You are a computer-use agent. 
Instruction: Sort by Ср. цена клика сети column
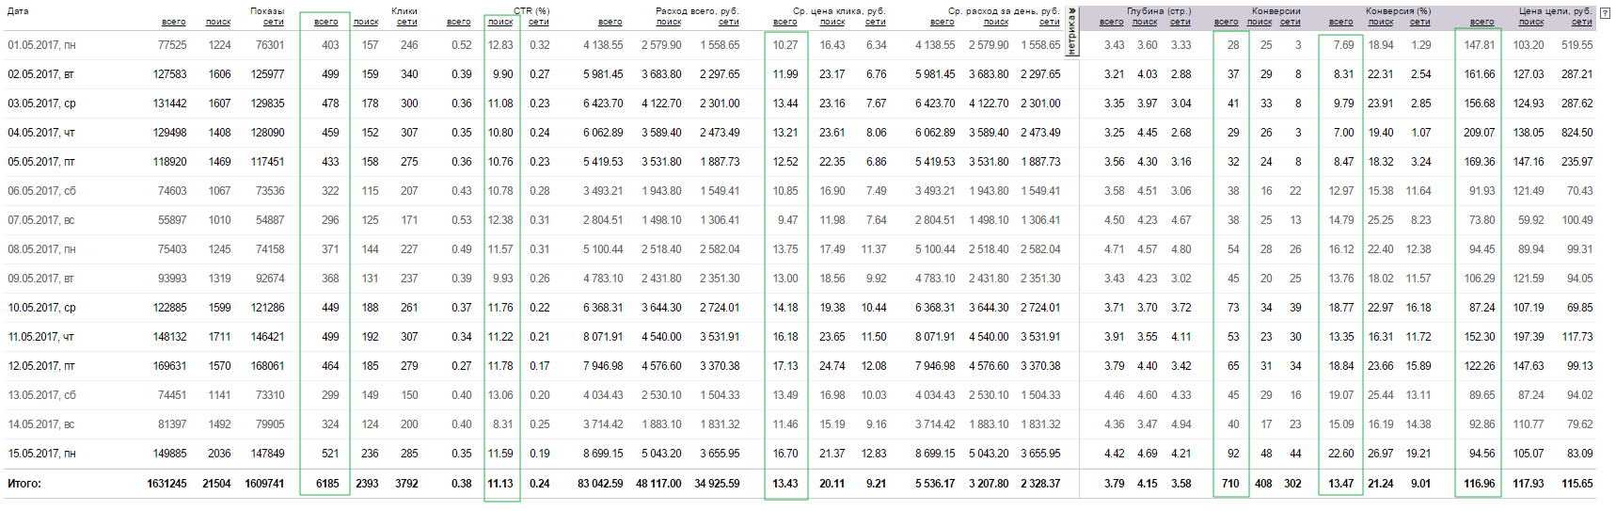click(x=876, y=22)
